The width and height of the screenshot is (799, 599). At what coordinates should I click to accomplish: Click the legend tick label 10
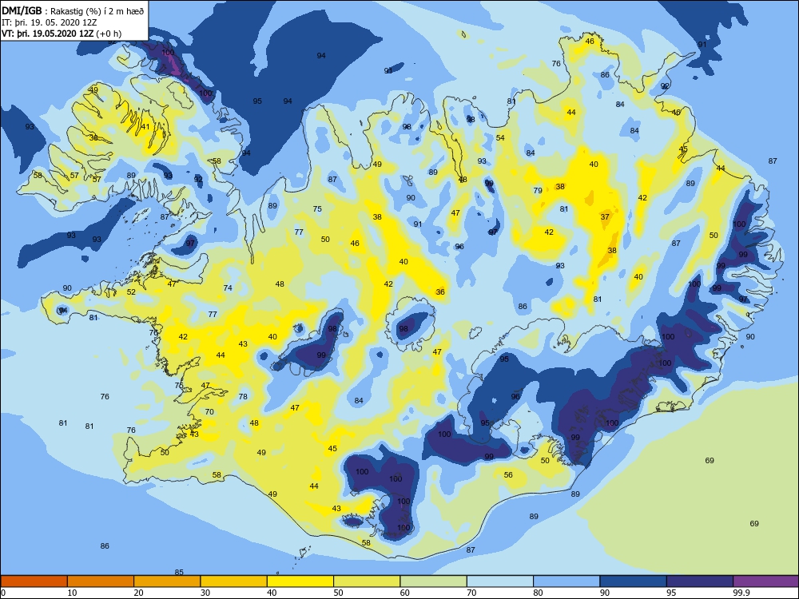(72, 593)
